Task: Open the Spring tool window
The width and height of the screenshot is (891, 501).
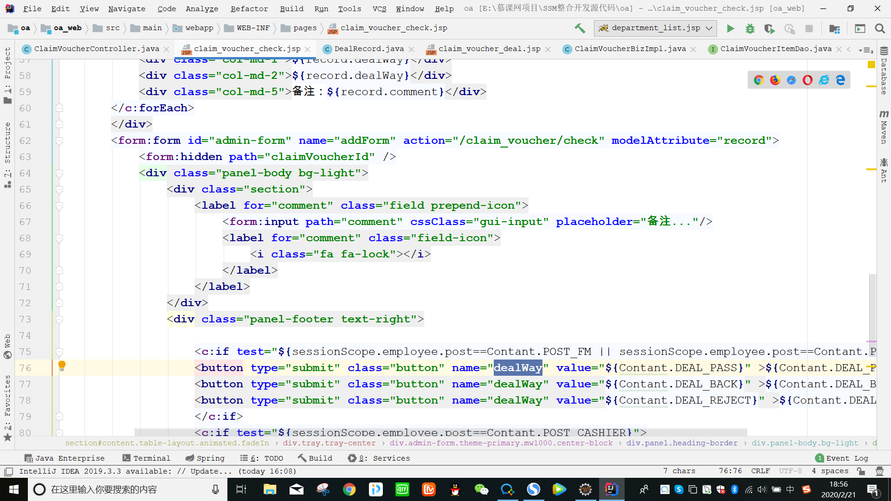Action: coord(205,458)
